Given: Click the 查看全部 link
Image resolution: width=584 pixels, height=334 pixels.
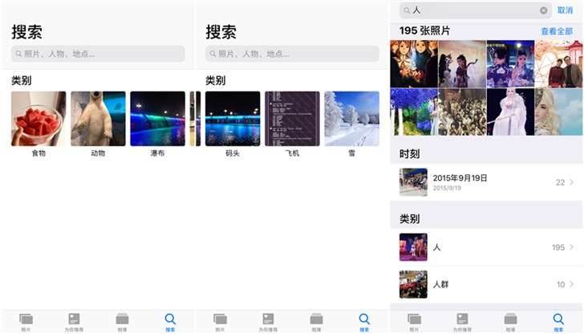Looking at the screenshot, I should (x=557, y=31).
